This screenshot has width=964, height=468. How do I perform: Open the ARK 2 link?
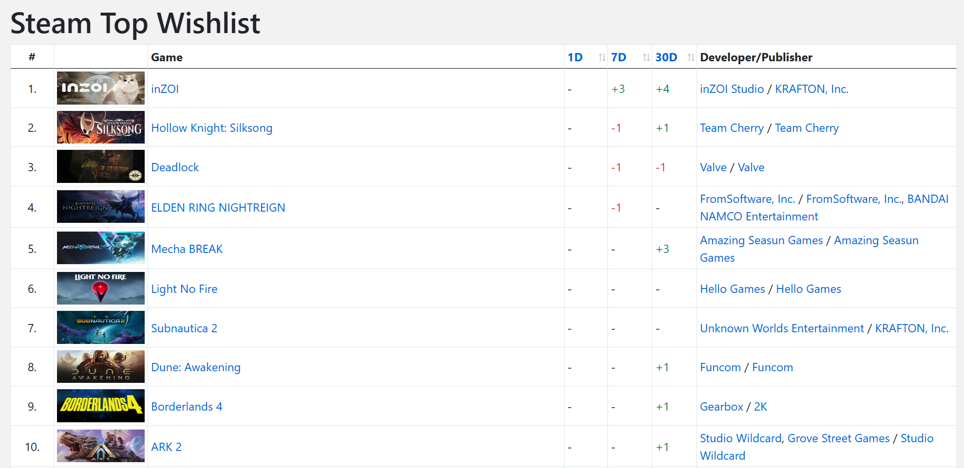tap(166, 447)
